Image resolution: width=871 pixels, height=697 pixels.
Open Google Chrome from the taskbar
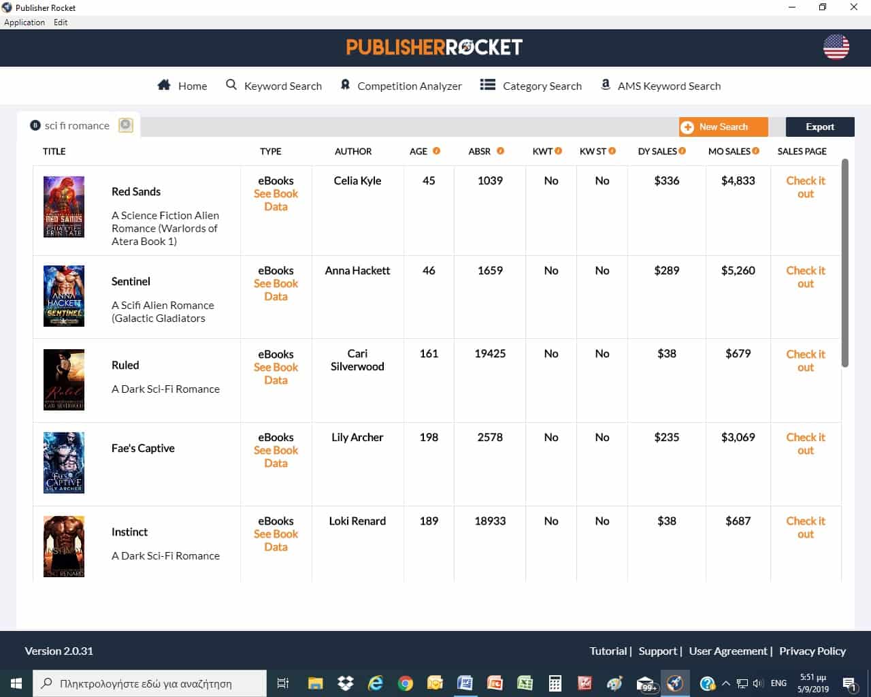pyautogui.click(x=406, y=683)
